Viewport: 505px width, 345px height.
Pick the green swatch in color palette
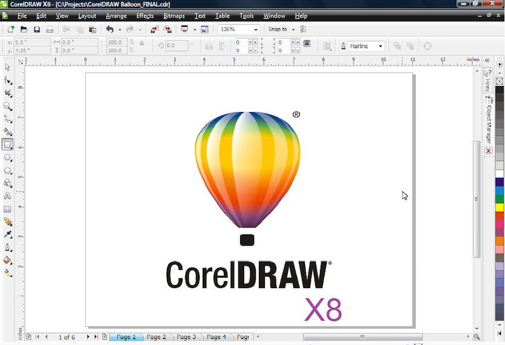pos(500,199)
